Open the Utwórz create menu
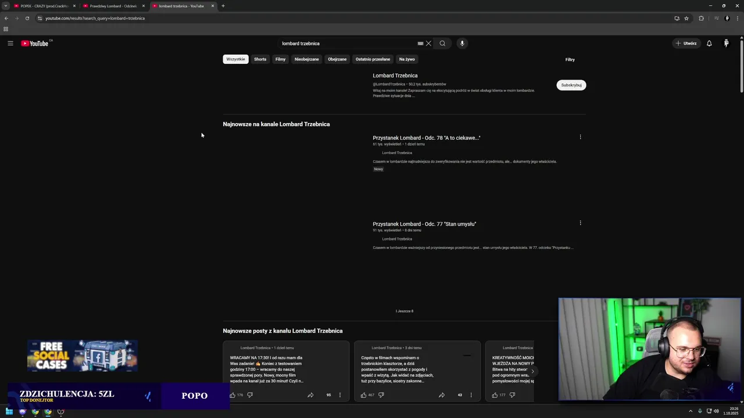Image resolution: width=744 pixels, height=418 pixels. click(x=686, y=44)
